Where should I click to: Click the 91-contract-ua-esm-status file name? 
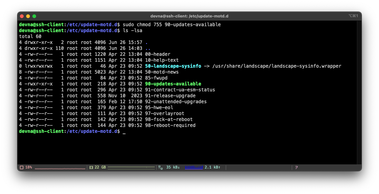[180, 90]
